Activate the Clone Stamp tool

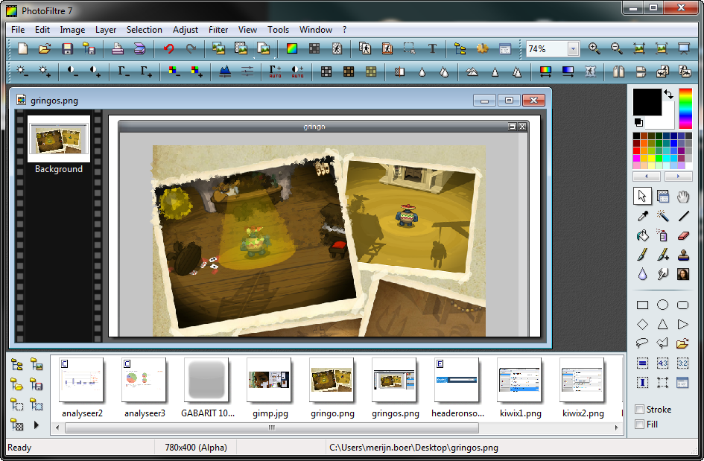tap(683, 255)
